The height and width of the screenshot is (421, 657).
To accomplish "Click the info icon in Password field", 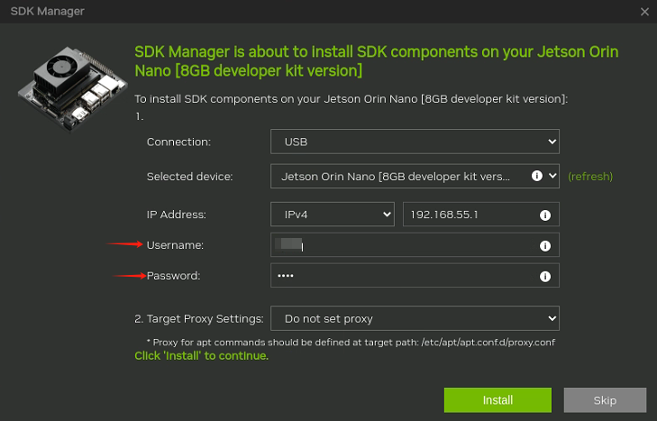I will pyautogui.click(x=544, y=277).
